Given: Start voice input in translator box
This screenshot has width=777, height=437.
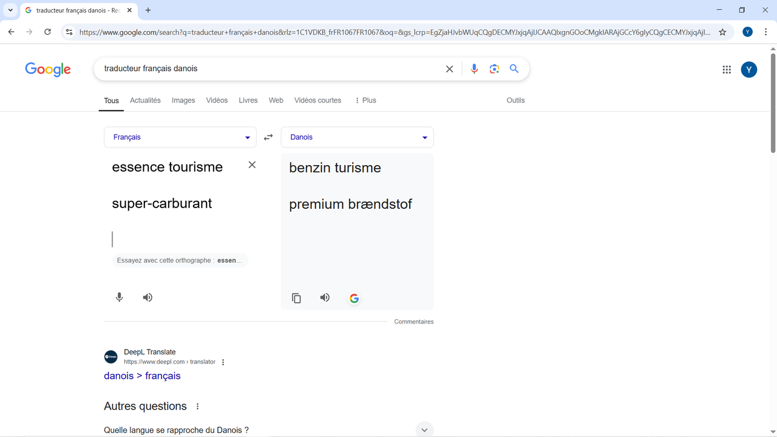Looking at the screenshot, I should coord(120,297).
